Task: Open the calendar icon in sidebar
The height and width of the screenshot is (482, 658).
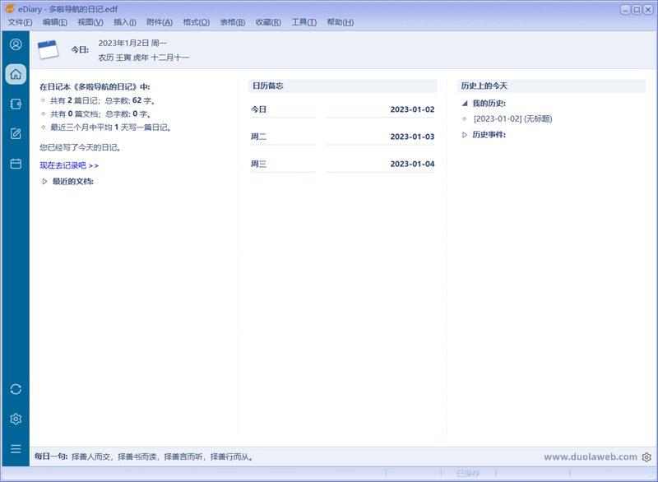Action: (16, 164)
